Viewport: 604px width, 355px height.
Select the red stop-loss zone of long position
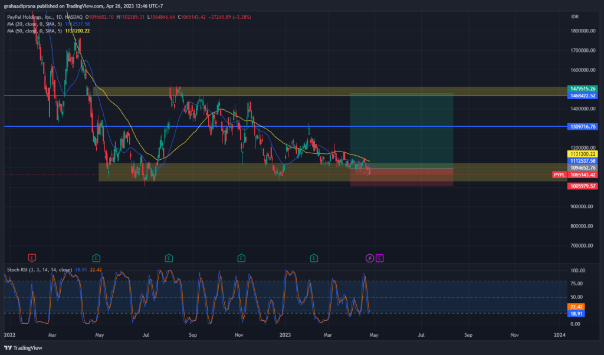point(401,177)
